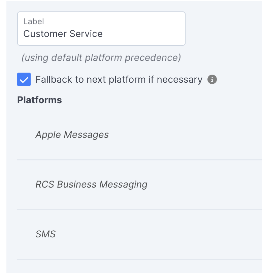Click the info icon beside Fallback option

click(212, 80)
